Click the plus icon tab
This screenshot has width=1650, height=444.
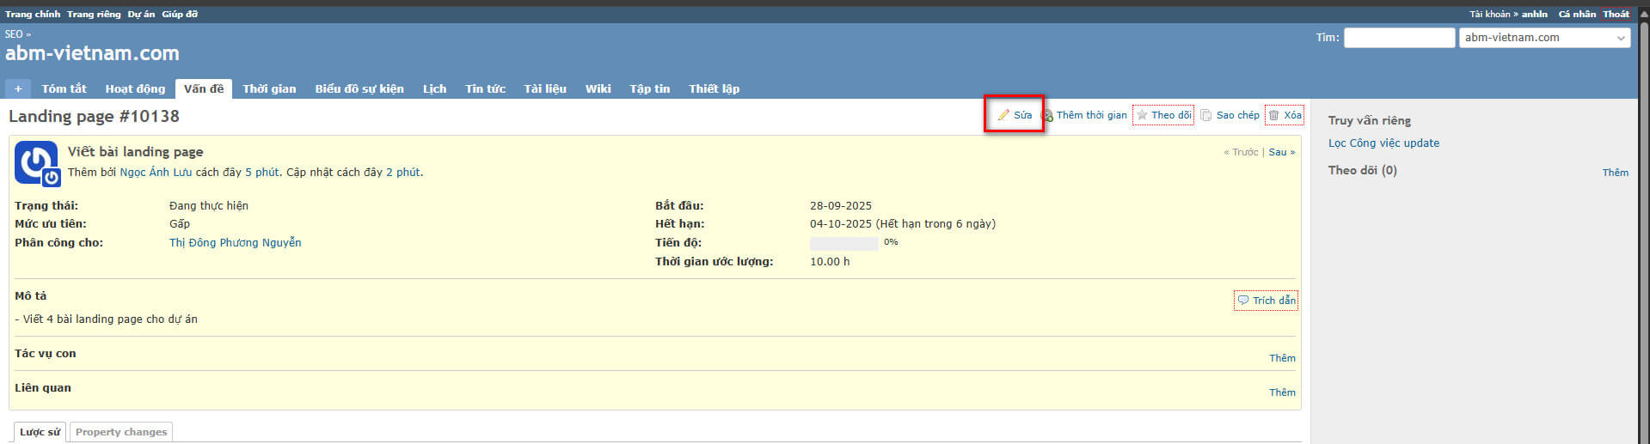(18, 88)
